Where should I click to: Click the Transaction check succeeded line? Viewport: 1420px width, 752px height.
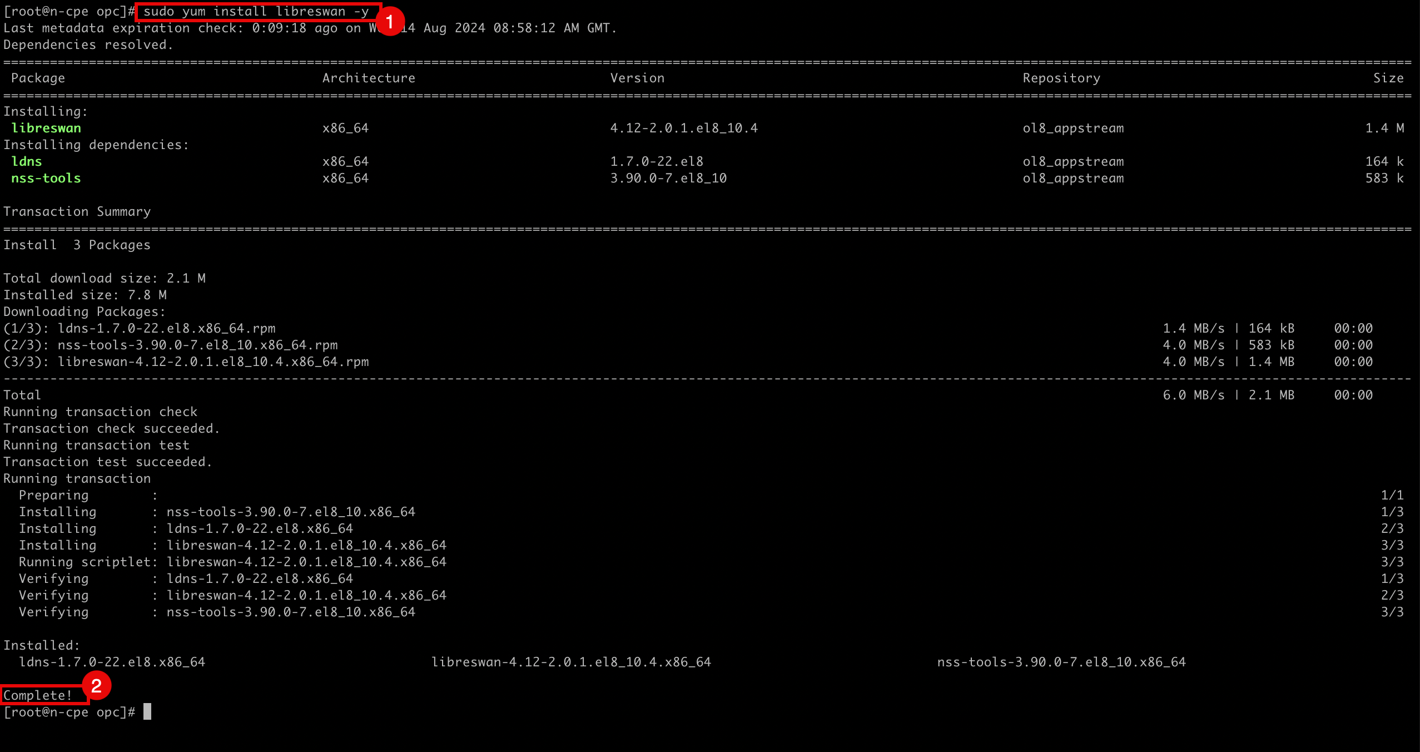pyautogui.click(x=111, y=429)
